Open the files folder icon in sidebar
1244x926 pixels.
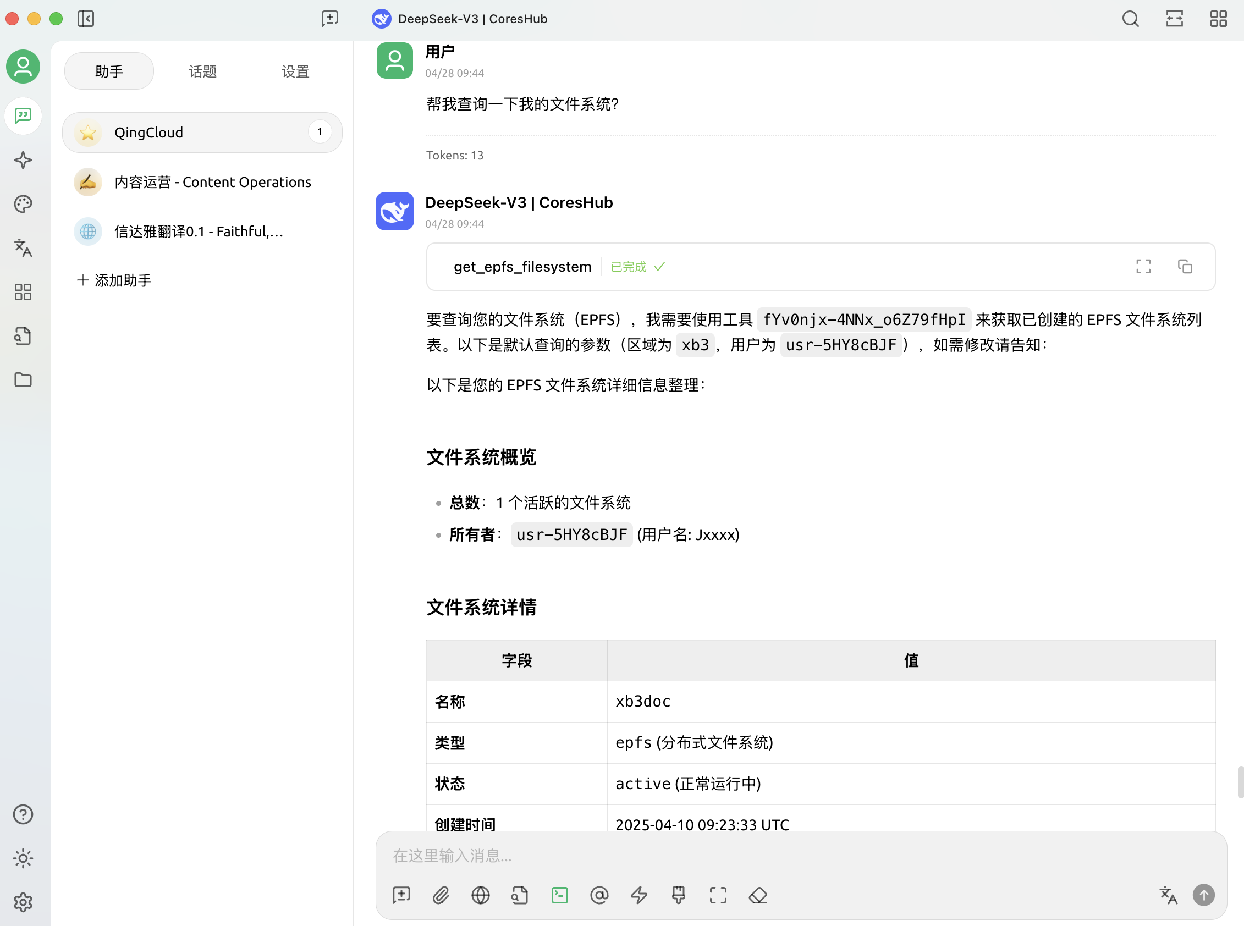tap(23, 379)
